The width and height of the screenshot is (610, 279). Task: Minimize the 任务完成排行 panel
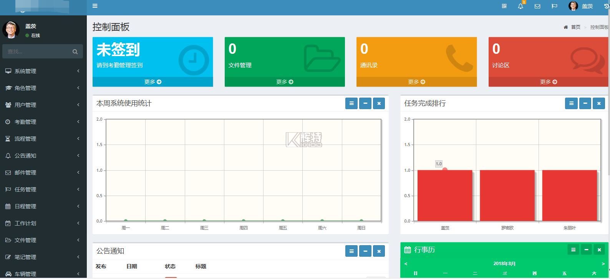pyautogui.click(x=585, y=103)
